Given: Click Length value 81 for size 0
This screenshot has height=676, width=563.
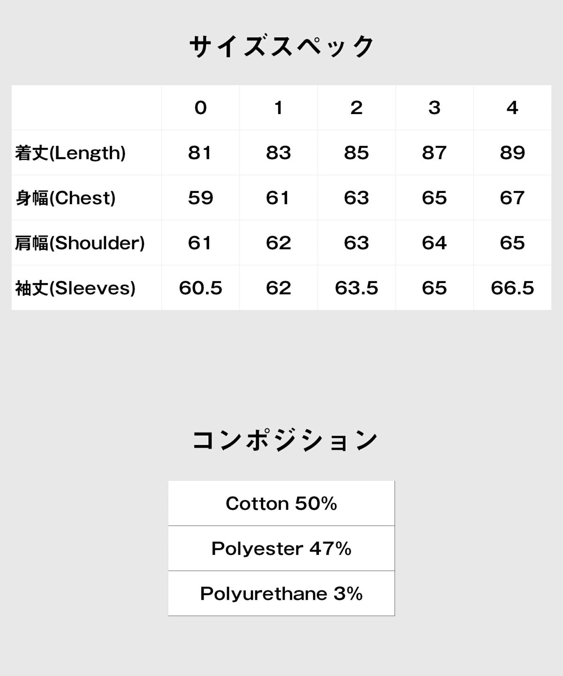Looking at the screenshot, I should click(200, 153).
